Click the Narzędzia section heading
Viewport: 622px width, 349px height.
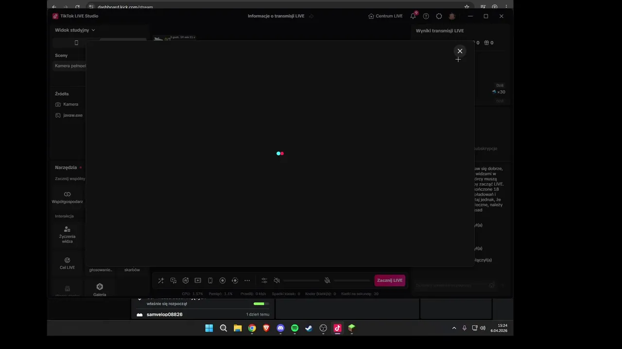[x=66, y=167]
